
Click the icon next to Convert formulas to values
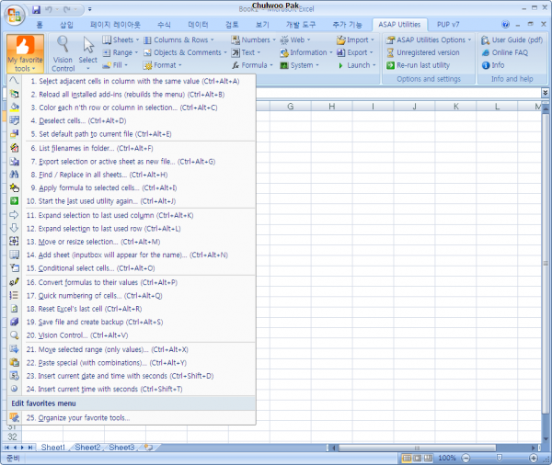pos(14,282)
